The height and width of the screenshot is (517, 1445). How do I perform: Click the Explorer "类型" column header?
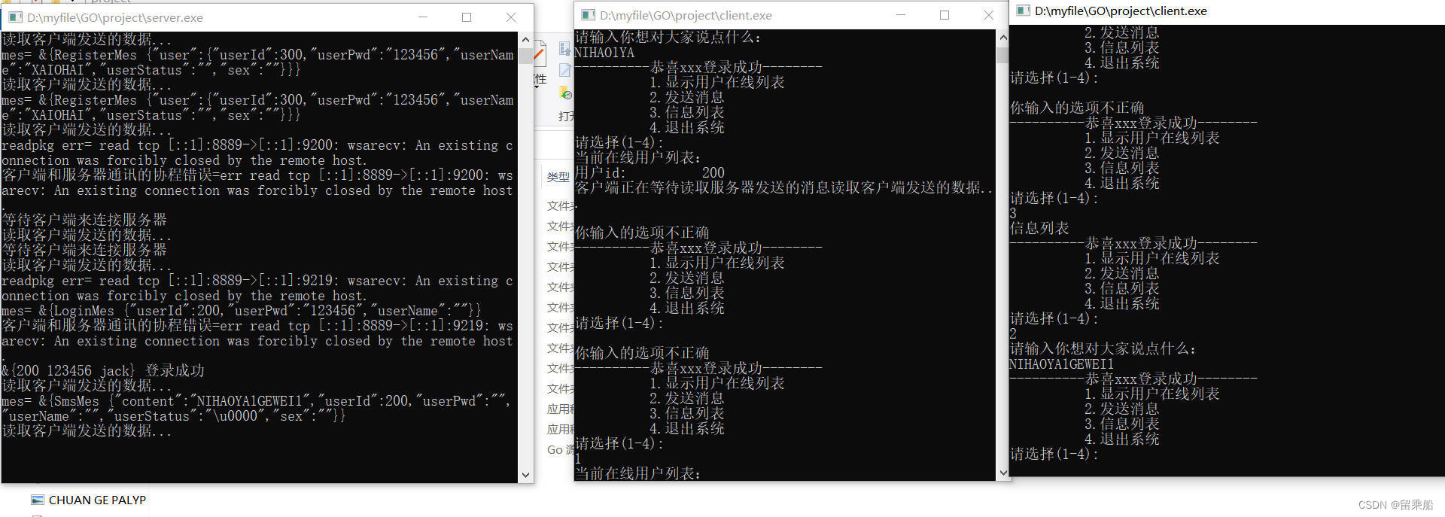(558, 177)
